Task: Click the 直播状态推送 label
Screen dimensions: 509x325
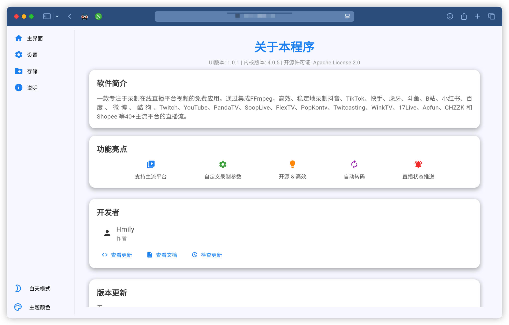Action: tap(418, 177)
